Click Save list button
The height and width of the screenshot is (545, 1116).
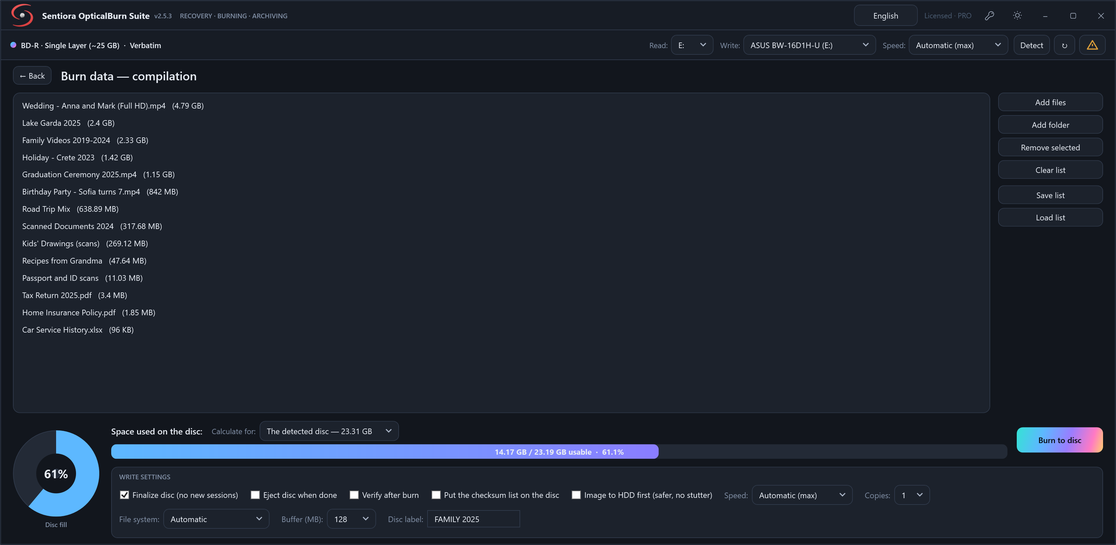[1050, 195]
